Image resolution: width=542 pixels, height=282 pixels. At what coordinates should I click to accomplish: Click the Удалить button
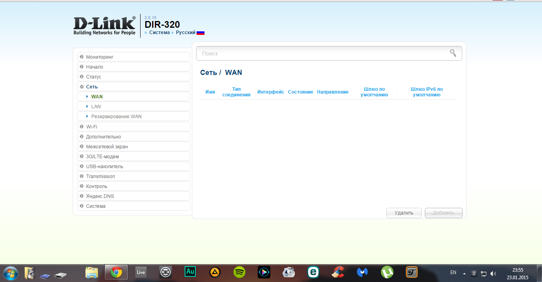(404, 213)
